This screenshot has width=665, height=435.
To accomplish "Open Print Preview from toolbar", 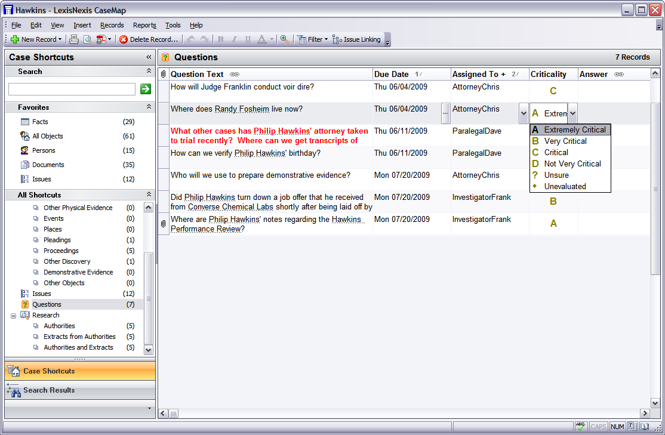I will pyautogui.click(x=87, y=39).
